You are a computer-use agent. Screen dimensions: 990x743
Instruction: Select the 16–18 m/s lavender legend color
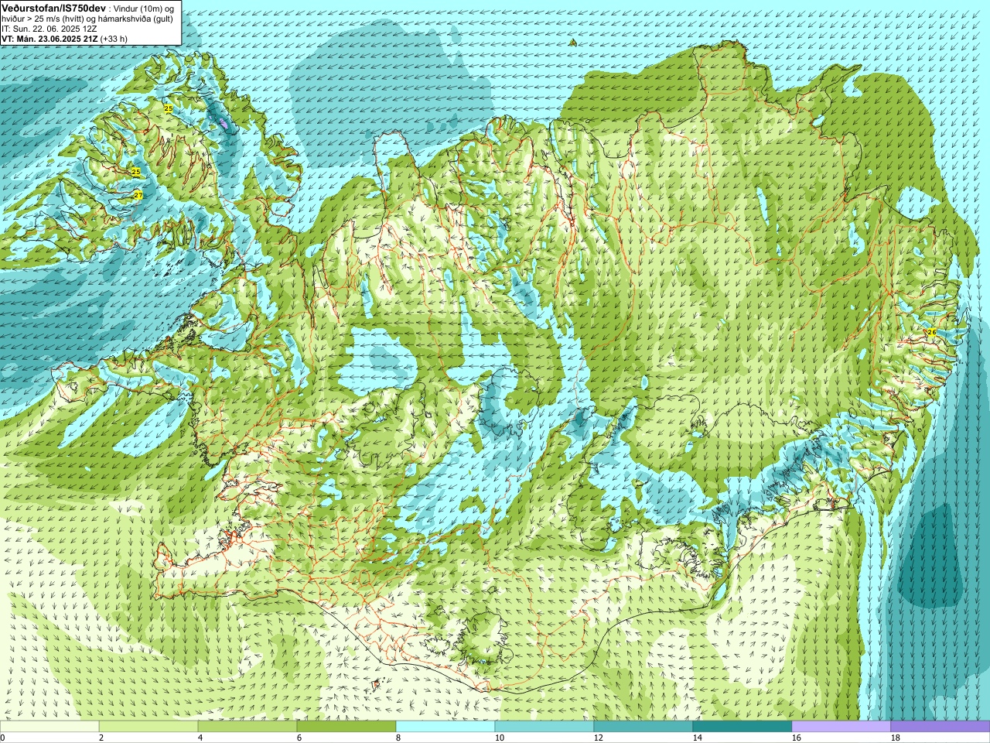tap(841, 727)
